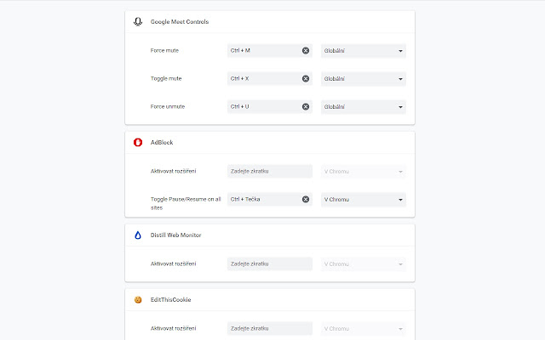The width and height of the screenshot is (545, 340).
Task: Open the V Chromu dropdown under Distill Web Monitor
Action: coord(364,264)
